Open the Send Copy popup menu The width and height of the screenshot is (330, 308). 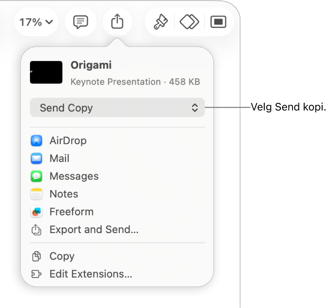pyautogui.click(x=117, y=107)
